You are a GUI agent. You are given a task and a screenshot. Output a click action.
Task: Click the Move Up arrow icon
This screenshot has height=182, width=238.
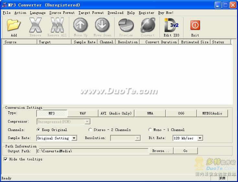(x=80, y=25)
